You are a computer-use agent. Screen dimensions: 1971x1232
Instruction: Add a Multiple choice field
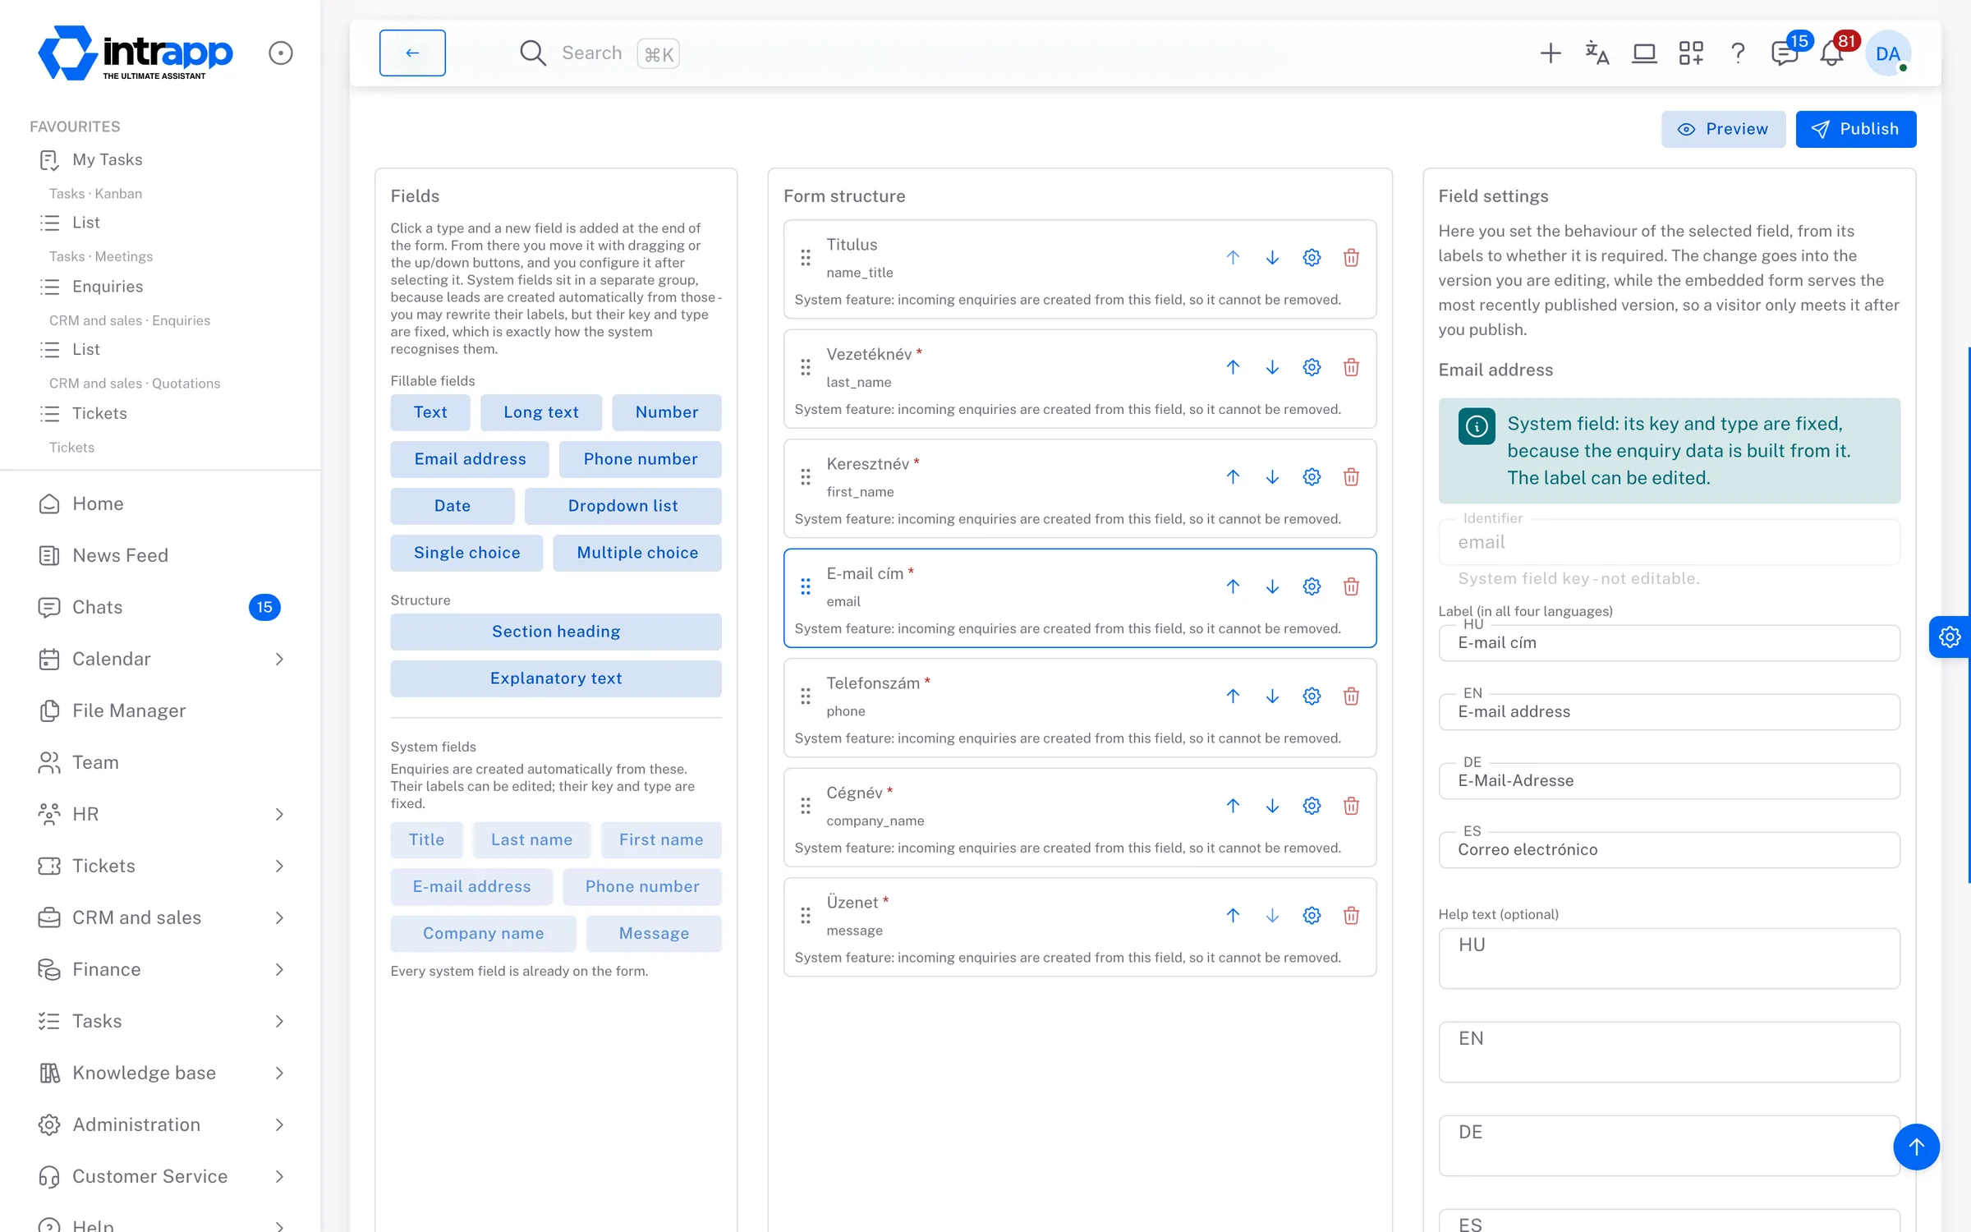pyautogui.click(x=637, y=553)
